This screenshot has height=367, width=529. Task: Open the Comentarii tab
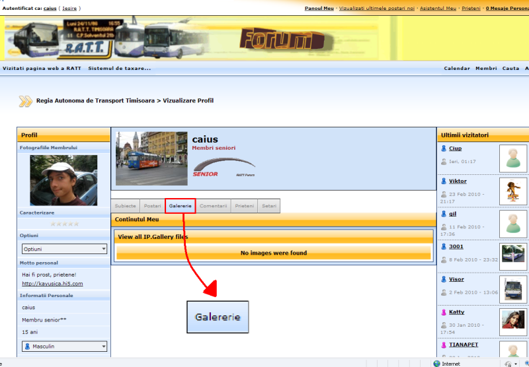click(214, 206)
